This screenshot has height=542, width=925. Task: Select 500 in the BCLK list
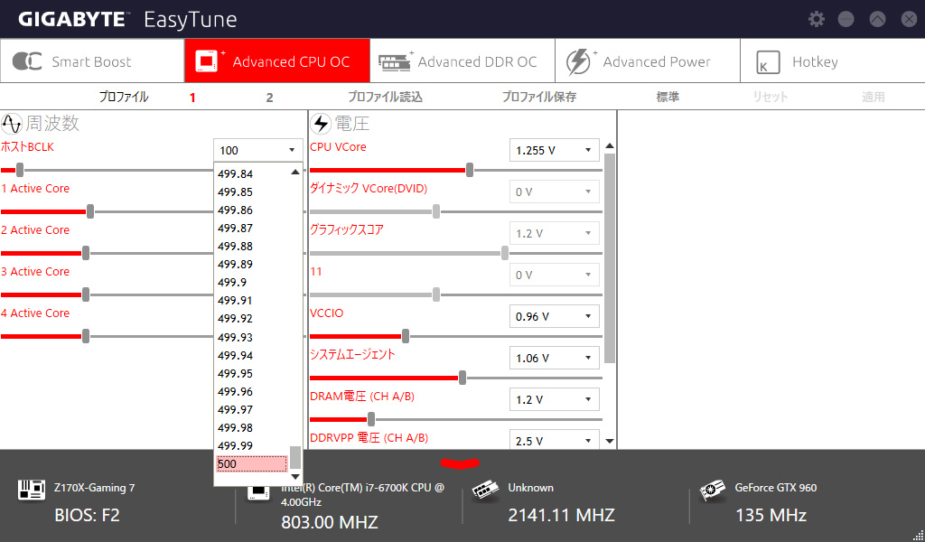tap(252, 464)
